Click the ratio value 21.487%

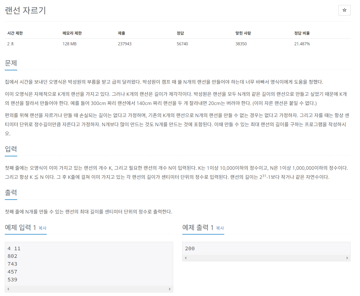(302, 44)
